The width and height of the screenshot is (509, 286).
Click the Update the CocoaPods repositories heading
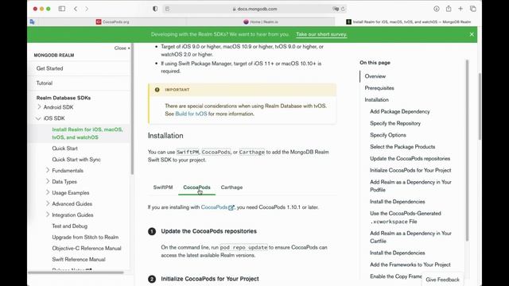tap(208, 231)
